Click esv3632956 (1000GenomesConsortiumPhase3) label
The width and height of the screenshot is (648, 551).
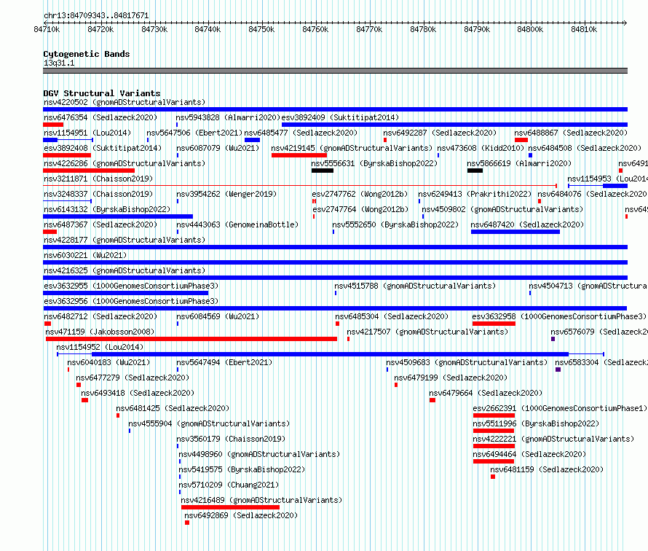pyautogui.click(x=131, y=301)
